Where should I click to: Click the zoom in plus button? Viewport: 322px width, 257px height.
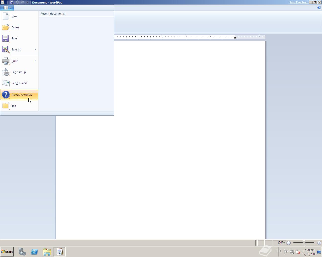click(x=319, y=243)
